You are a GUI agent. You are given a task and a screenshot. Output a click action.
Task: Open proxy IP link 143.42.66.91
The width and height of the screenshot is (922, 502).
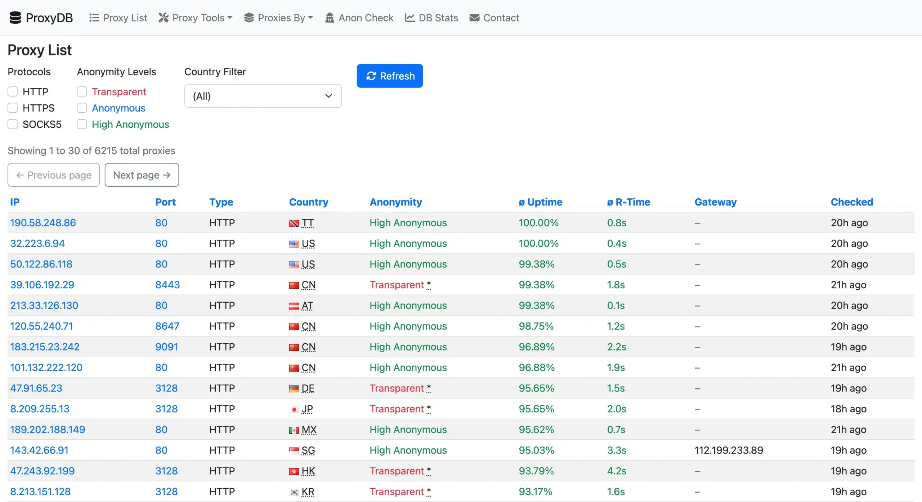tap(39, 451)
